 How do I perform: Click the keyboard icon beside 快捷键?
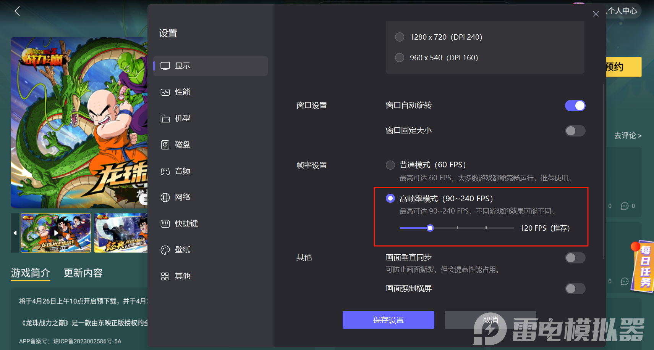(x=165, y=224)
